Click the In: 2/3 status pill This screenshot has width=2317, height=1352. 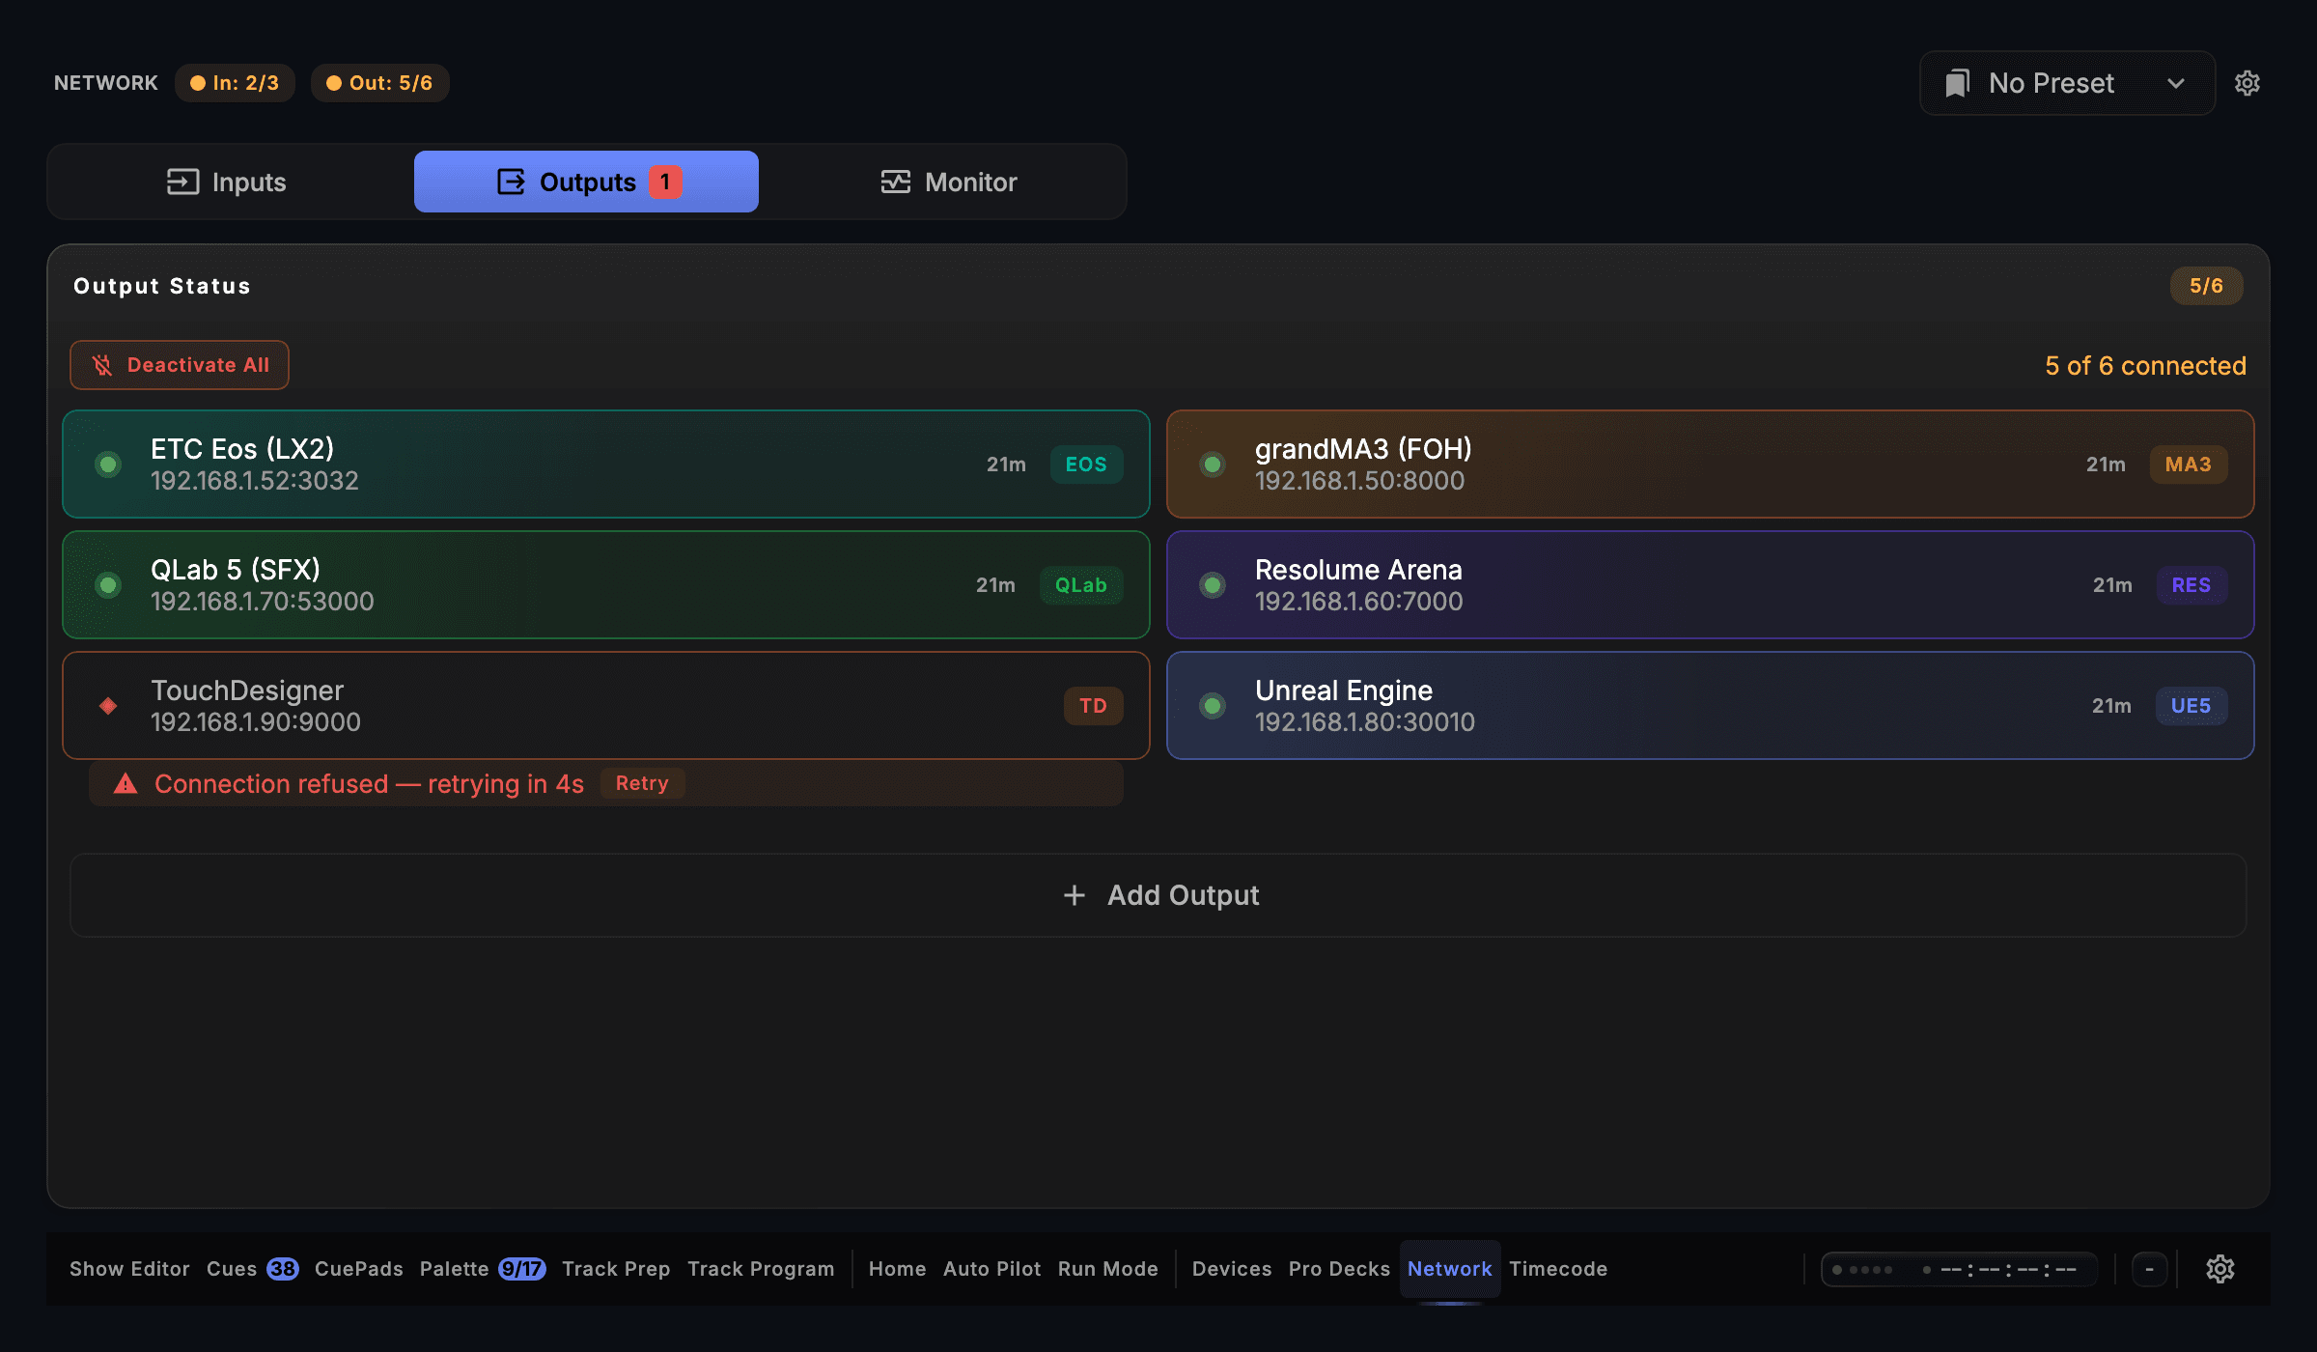coord(235,83)
